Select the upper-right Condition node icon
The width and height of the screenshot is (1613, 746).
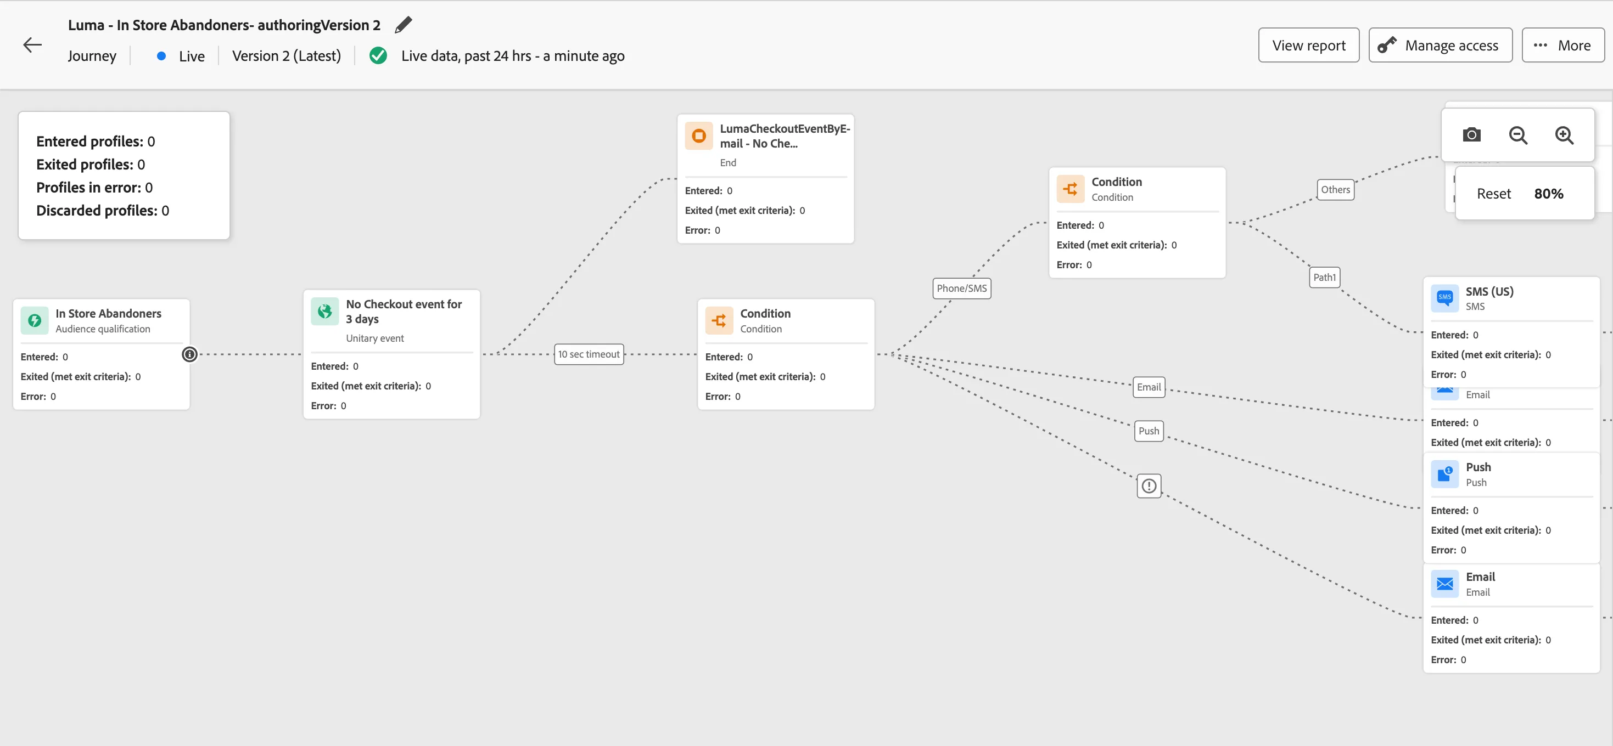point(1071,189)
